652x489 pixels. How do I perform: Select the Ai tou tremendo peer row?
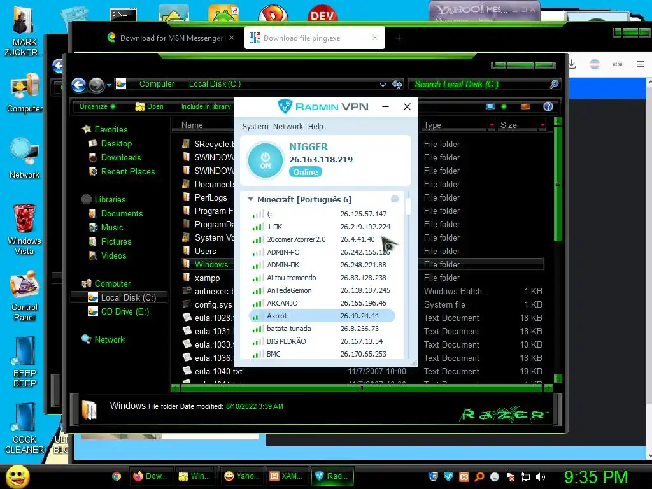click(322, 278)
